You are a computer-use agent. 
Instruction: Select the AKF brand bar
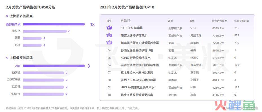pos(54,66)
